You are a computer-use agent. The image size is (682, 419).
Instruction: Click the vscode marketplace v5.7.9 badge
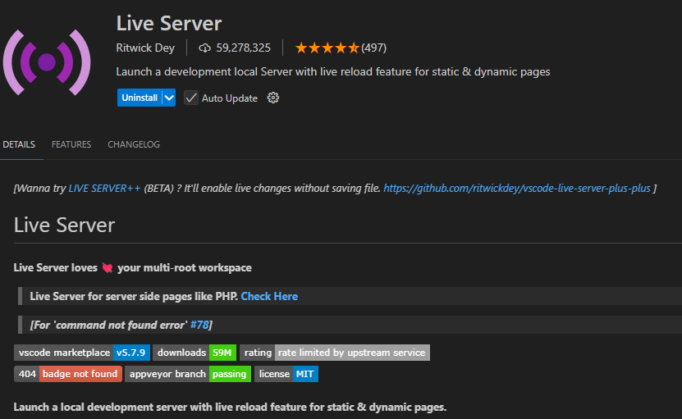(x=81, y=353)
